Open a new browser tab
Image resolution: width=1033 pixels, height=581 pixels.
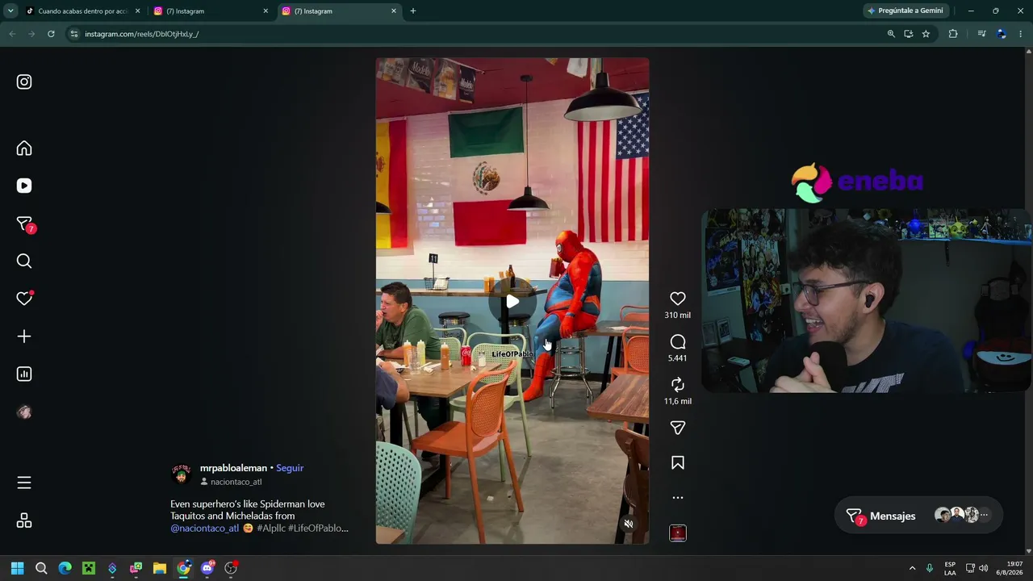pyautogui.click(x=413, y=11)
